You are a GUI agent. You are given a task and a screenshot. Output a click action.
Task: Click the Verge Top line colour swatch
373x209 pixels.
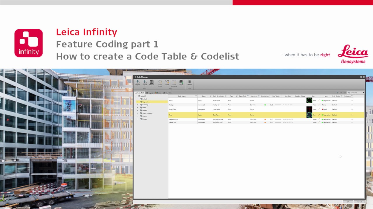tap(265, 122)
